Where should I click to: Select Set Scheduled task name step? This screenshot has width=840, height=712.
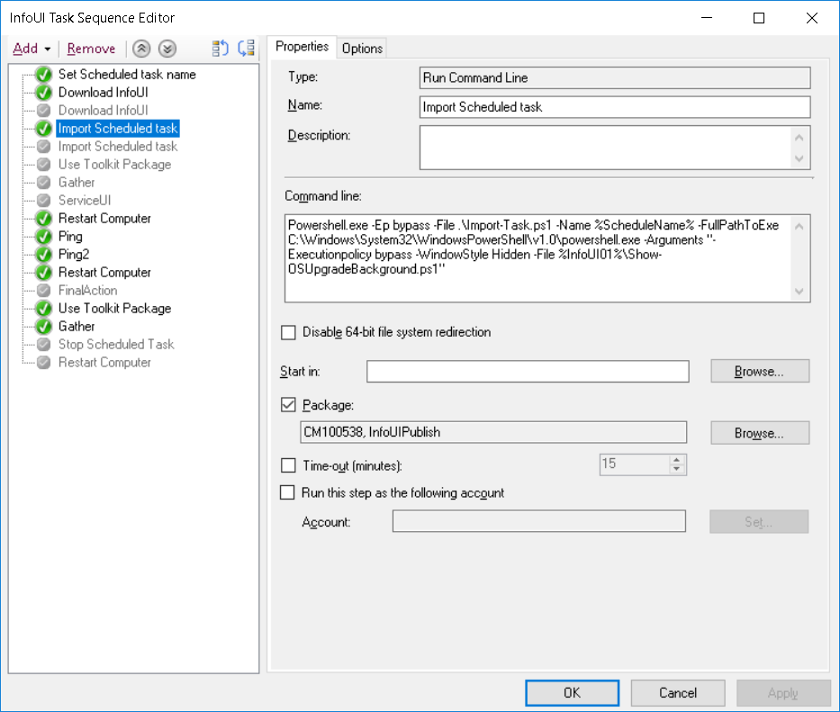[x=127, y=75]
